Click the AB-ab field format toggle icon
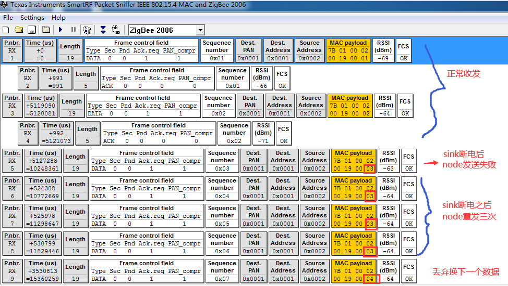Viewport: 508px width, 286px height. [x=116, y=30]
